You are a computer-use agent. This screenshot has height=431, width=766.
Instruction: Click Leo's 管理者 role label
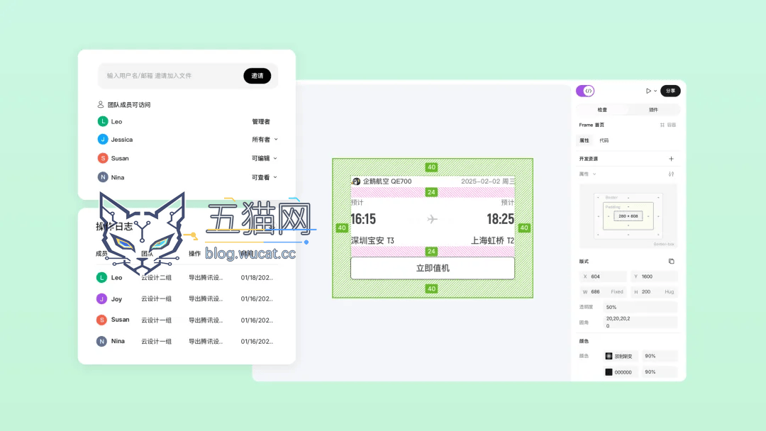pos(261,121)
